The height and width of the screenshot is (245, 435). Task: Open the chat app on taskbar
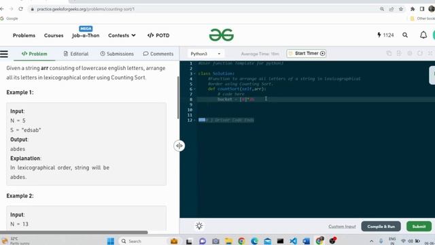point(203,241)
